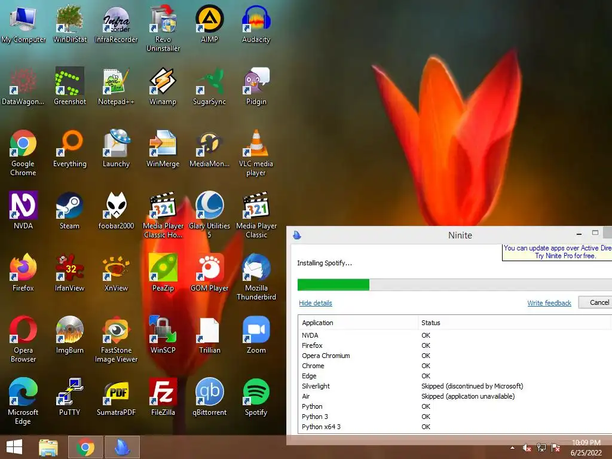Select the GOM Player desktop shortcut

[x=209, y=273]
